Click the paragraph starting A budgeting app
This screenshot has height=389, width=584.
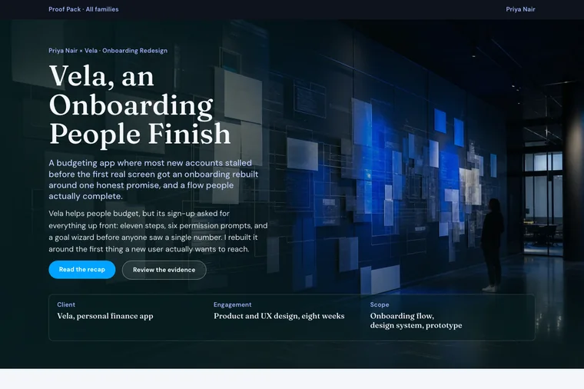(x=154, y=180)
